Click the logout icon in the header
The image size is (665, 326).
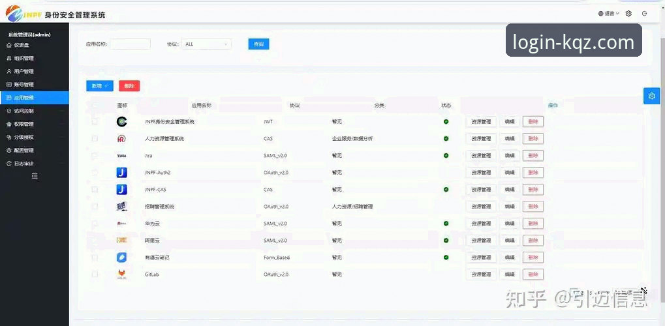(645, 14)
